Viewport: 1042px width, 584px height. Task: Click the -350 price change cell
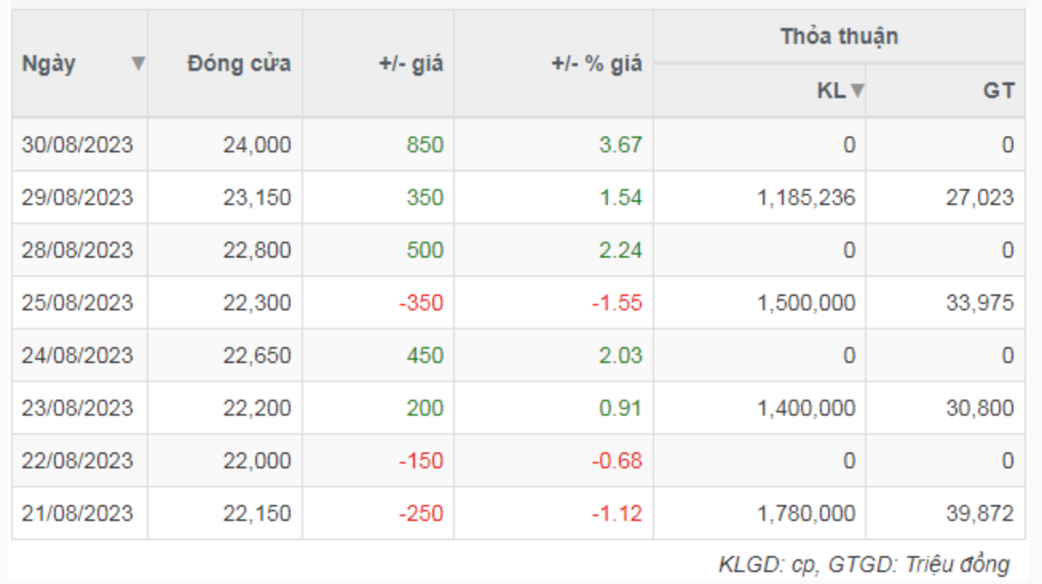420,302
